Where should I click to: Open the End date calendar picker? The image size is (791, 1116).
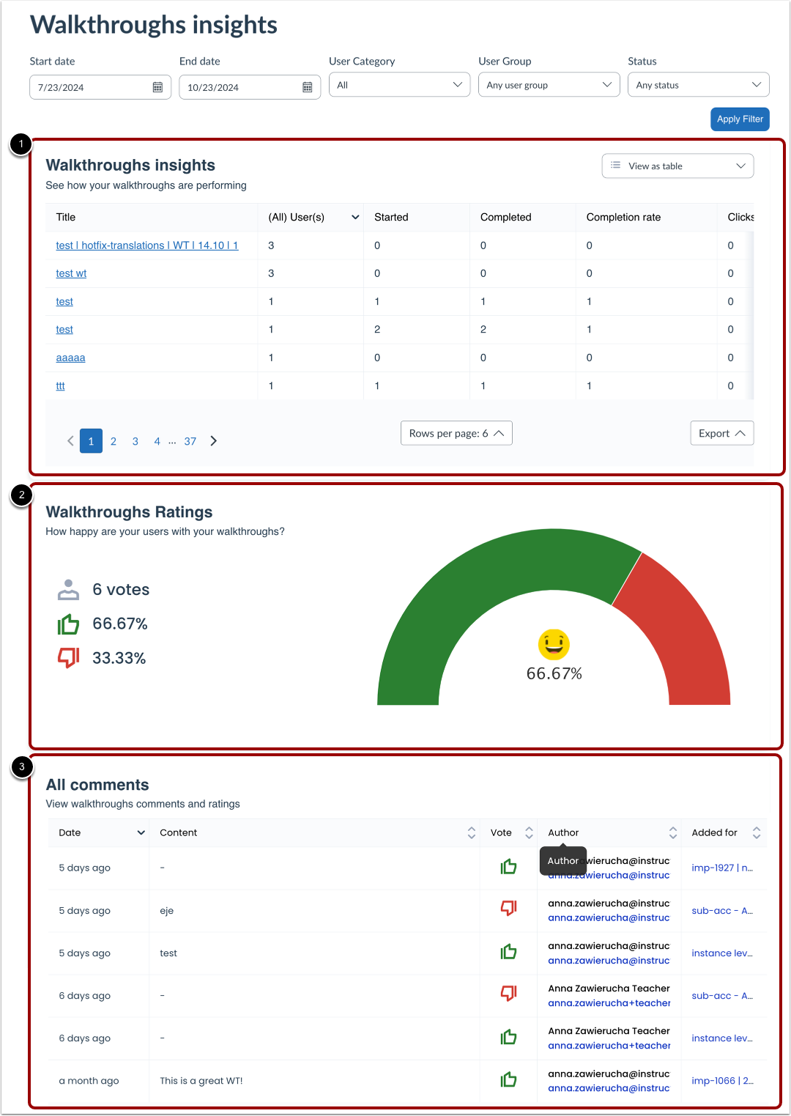point(307,87)
